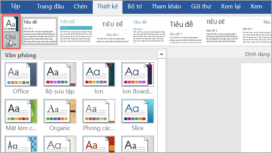Select third-row theme with brown Aa text
Image resolution: width=272 pixels, height=153 pixels.
[60, 144]
